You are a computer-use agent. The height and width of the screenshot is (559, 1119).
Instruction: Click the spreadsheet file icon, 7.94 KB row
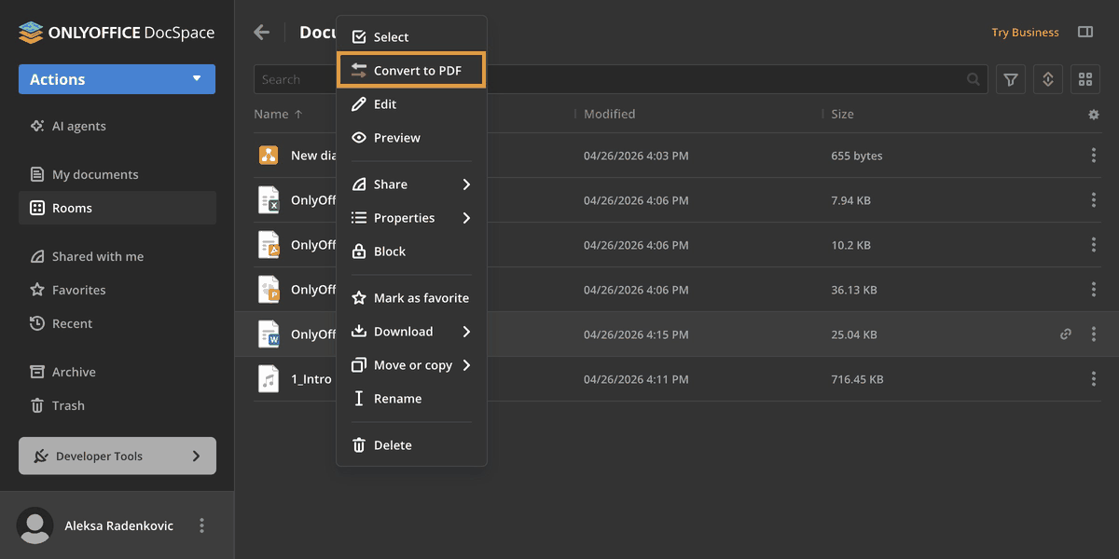pyautogui.click(x=269, y=199)
